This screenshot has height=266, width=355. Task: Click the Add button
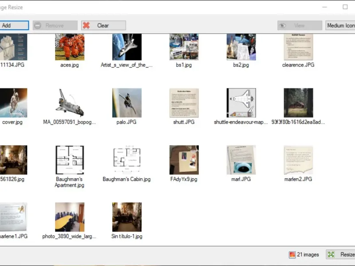point(14,25)
